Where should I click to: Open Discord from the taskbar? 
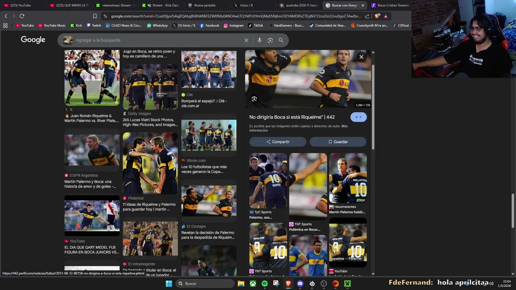point(300,284)
